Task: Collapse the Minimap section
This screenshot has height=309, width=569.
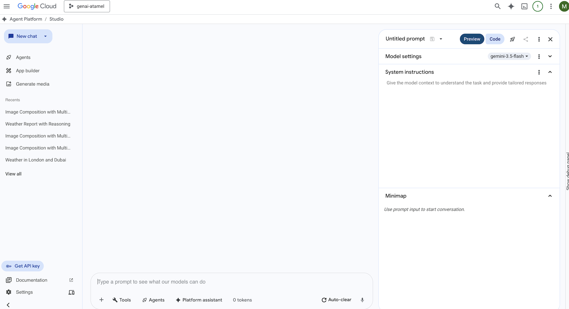Action: [550, 196]
